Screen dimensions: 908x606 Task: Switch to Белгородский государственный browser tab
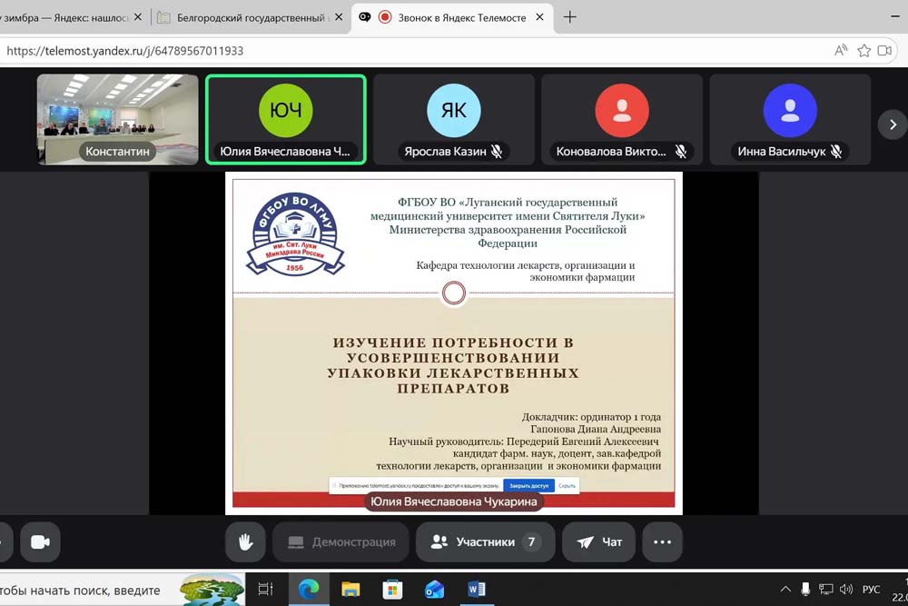pyautogui.click(x=251, y=17)
